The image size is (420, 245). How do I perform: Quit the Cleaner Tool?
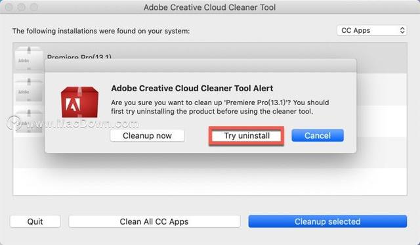coord(35,221)
